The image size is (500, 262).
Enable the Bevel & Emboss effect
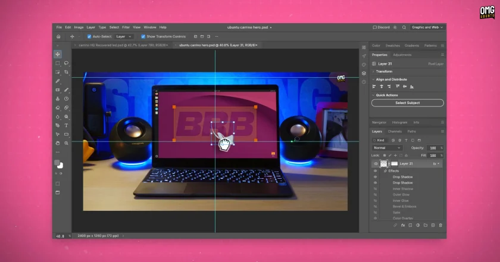[x=376, y=207]
